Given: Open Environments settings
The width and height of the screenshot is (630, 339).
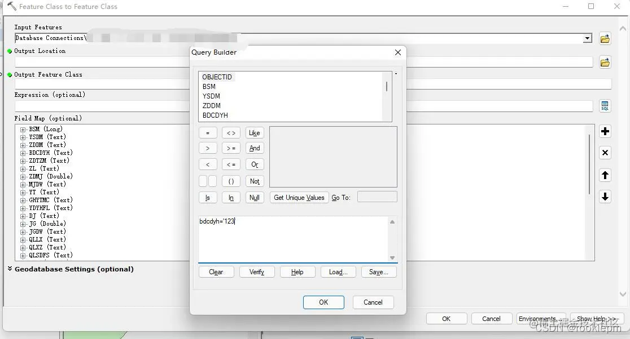Looking at the screenshot, I should click(x=541, y=319).
